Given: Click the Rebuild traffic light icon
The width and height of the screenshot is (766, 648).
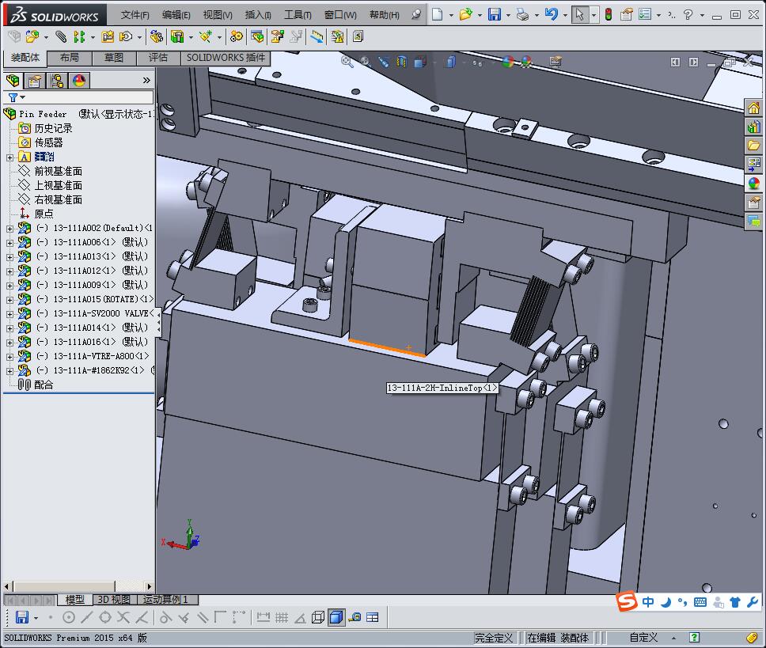Looking at the screenshot, I should (x=609, y=15).
